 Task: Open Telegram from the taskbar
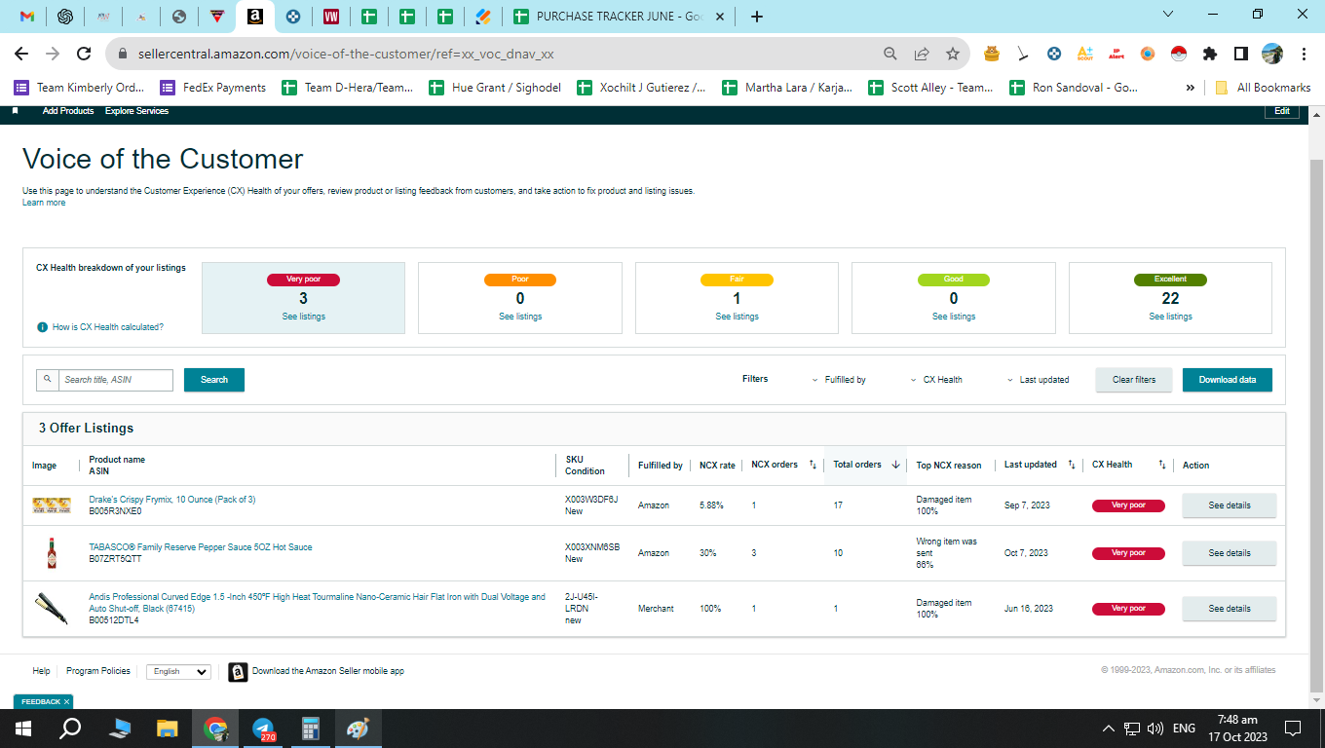(x=263, y=729)
